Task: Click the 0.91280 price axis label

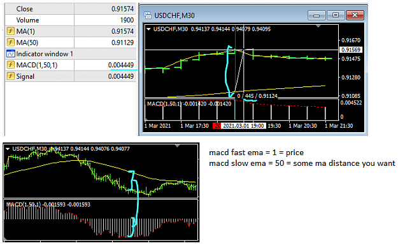Action: click(351, 78)
